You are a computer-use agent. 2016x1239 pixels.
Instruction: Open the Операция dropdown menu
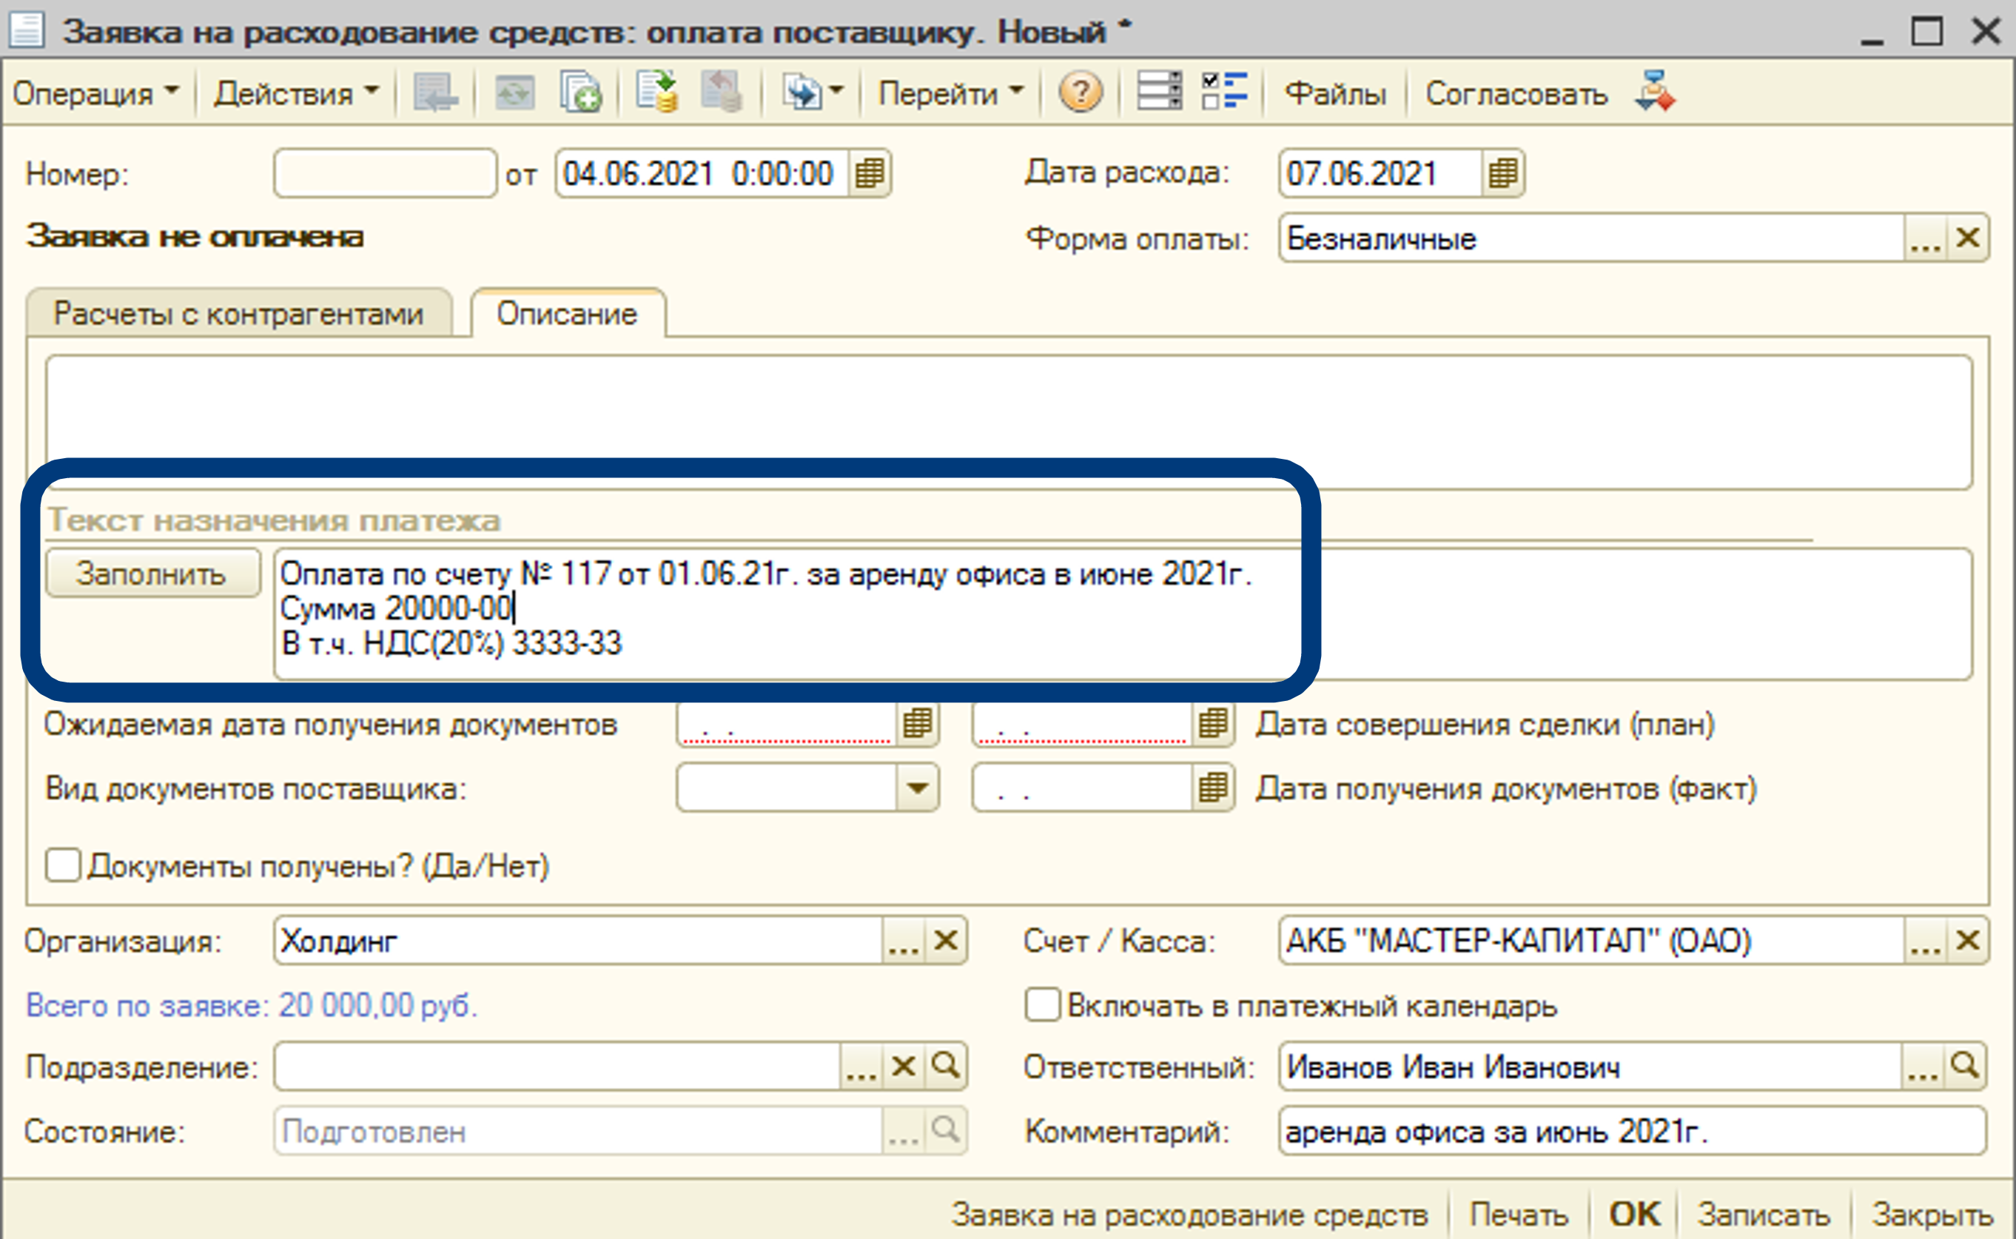(95, 93)
